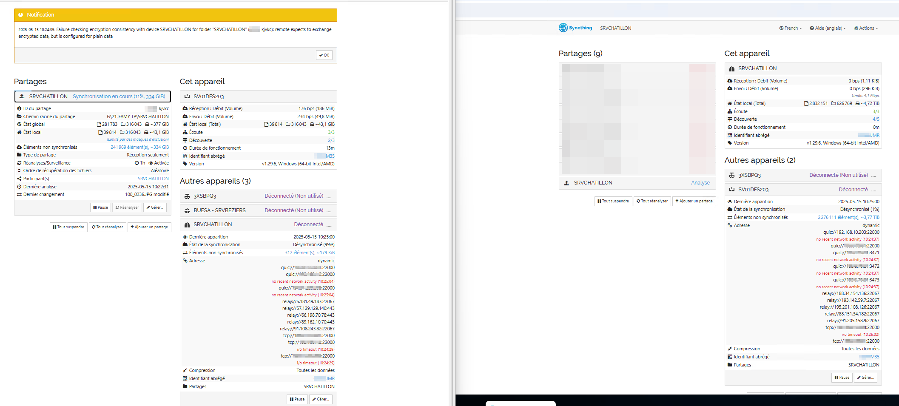The width and height of the screenshot is (899, 406).
Task: Click Tout suspendre in right window
Action: pos(613,201)
